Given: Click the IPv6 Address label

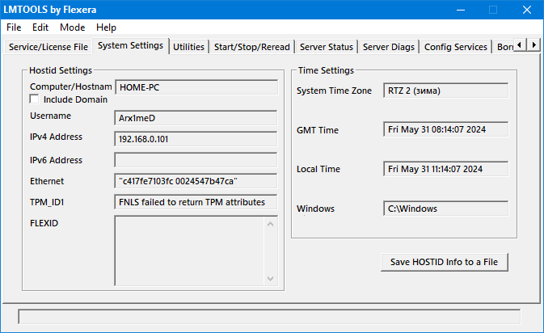Looking at the screenshot, I should [x=56, y=160].
